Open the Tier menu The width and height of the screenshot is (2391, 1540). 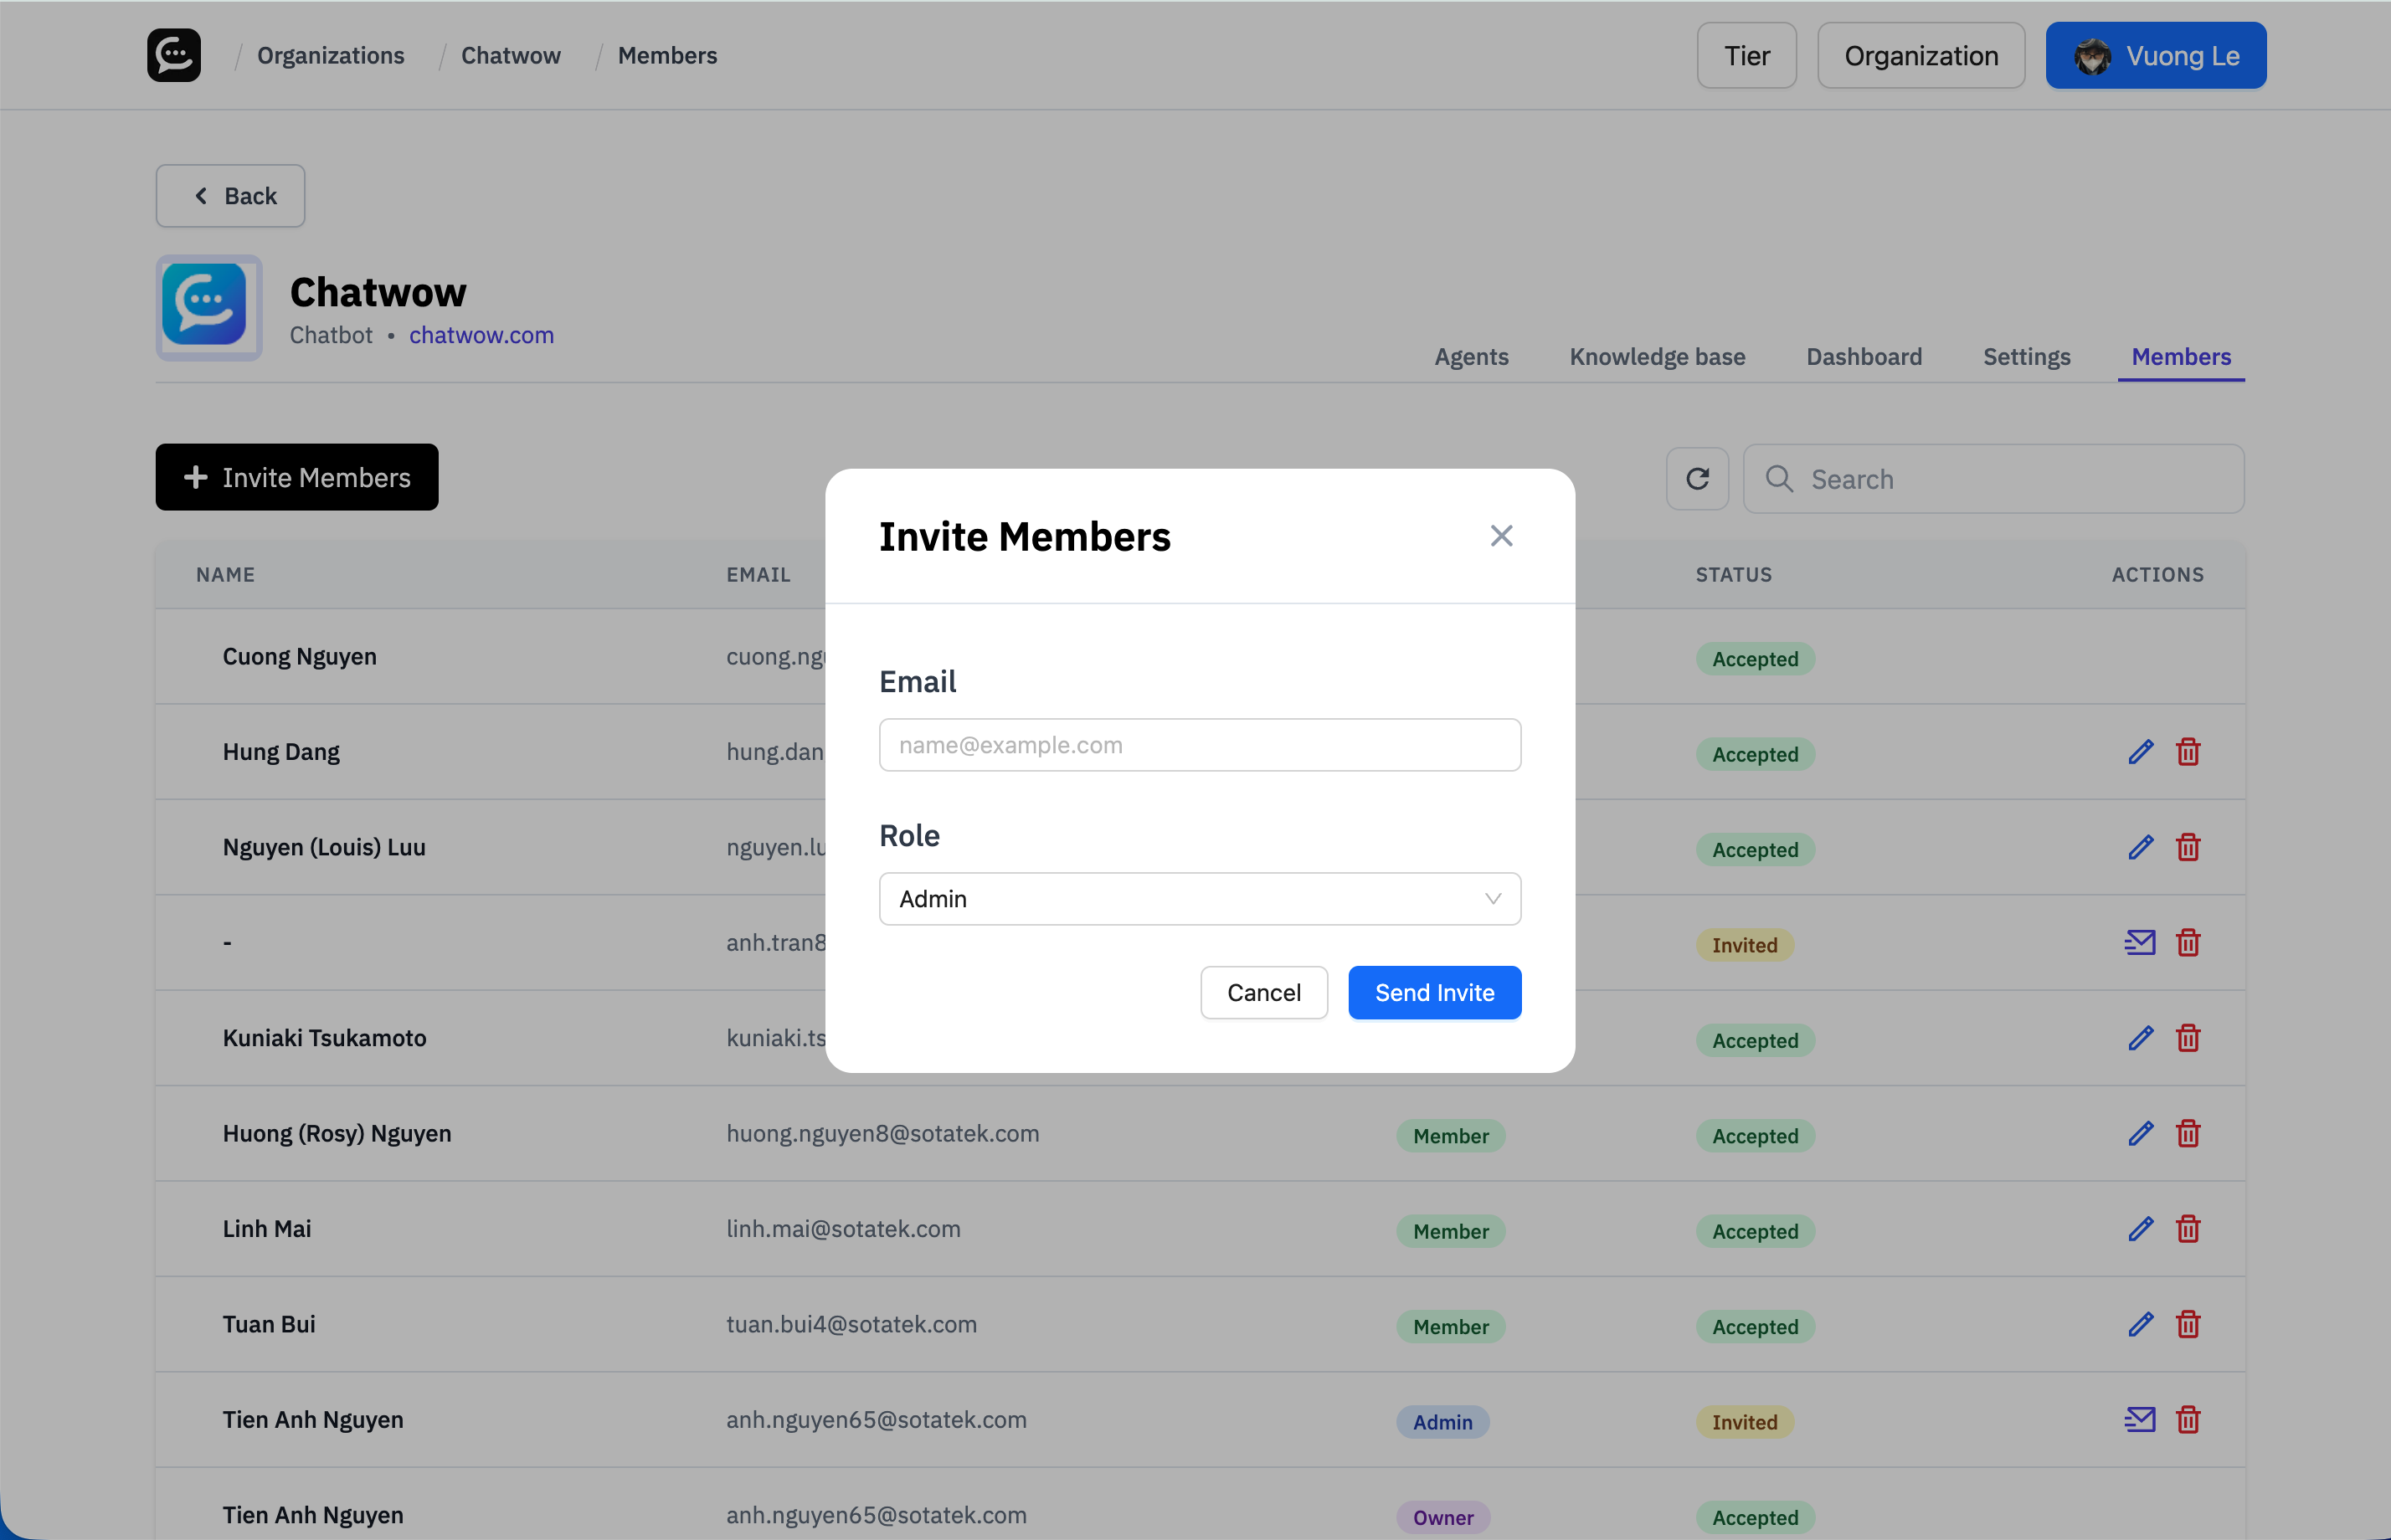(x=1745, y=55)
